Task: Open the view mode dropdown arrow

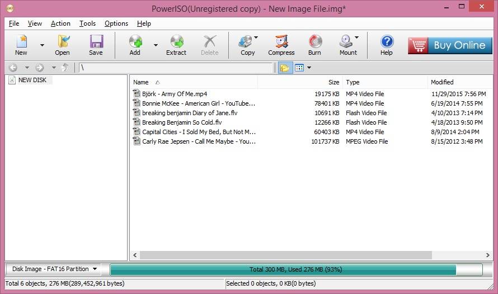Action: point(309,68)
